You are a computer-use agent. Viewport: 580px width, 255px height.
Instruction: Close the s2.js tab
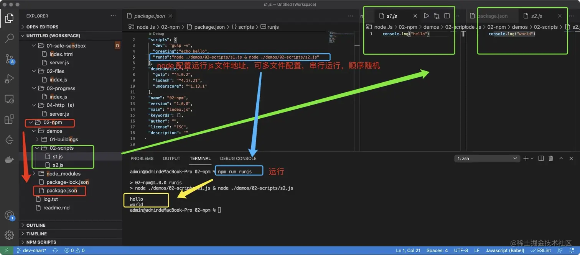coord(560,16)
